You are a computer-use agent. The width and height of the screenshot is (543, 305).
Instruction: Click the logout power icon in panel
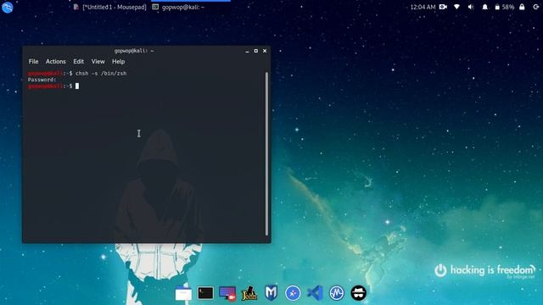(x=535, y=7)
